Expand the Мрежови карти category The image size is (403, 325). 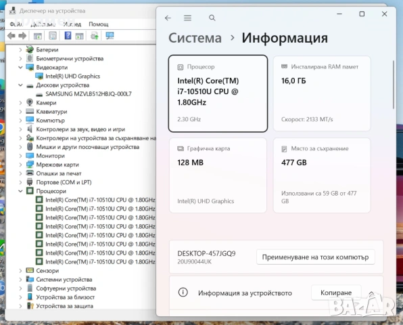(x=20, y=165)
